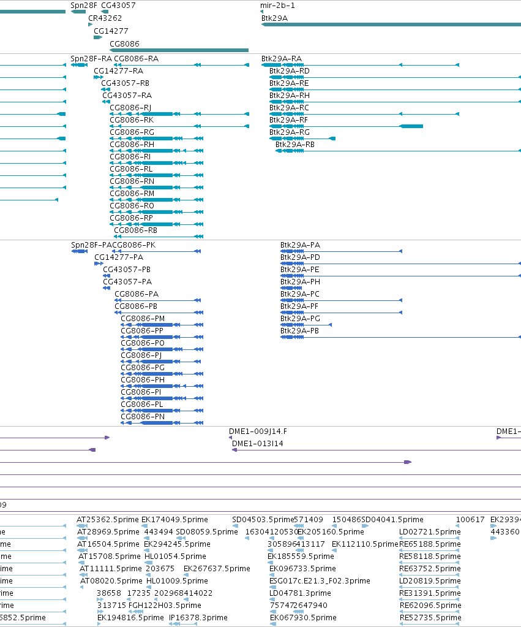
Task: Click the Btk29A-PB protein
Action: pos(400,337)
